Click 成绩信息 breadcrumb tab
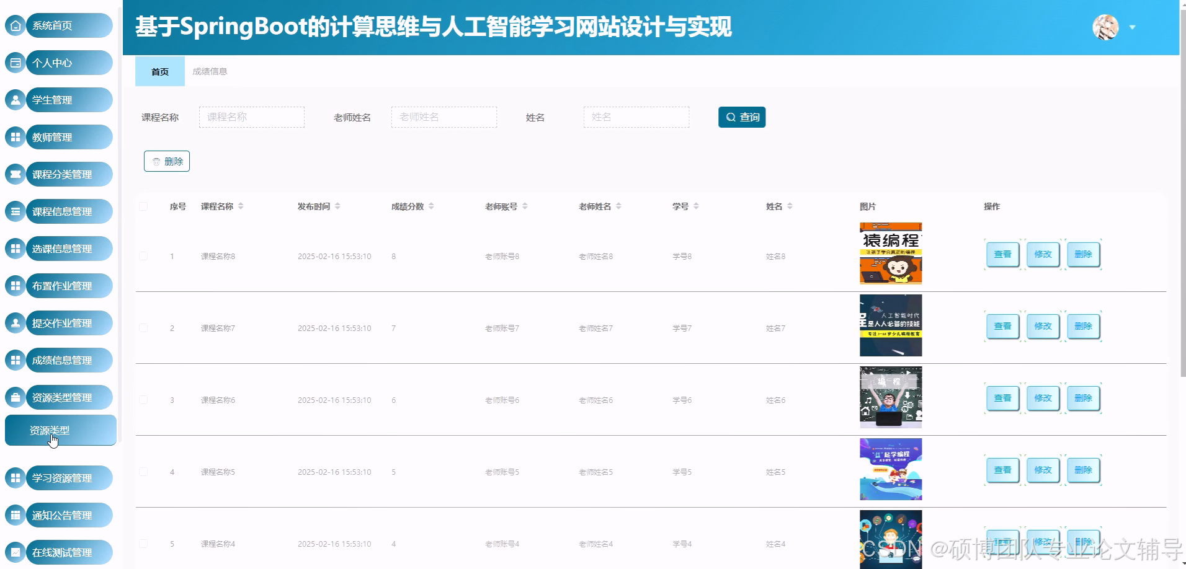 pos(210,71)
